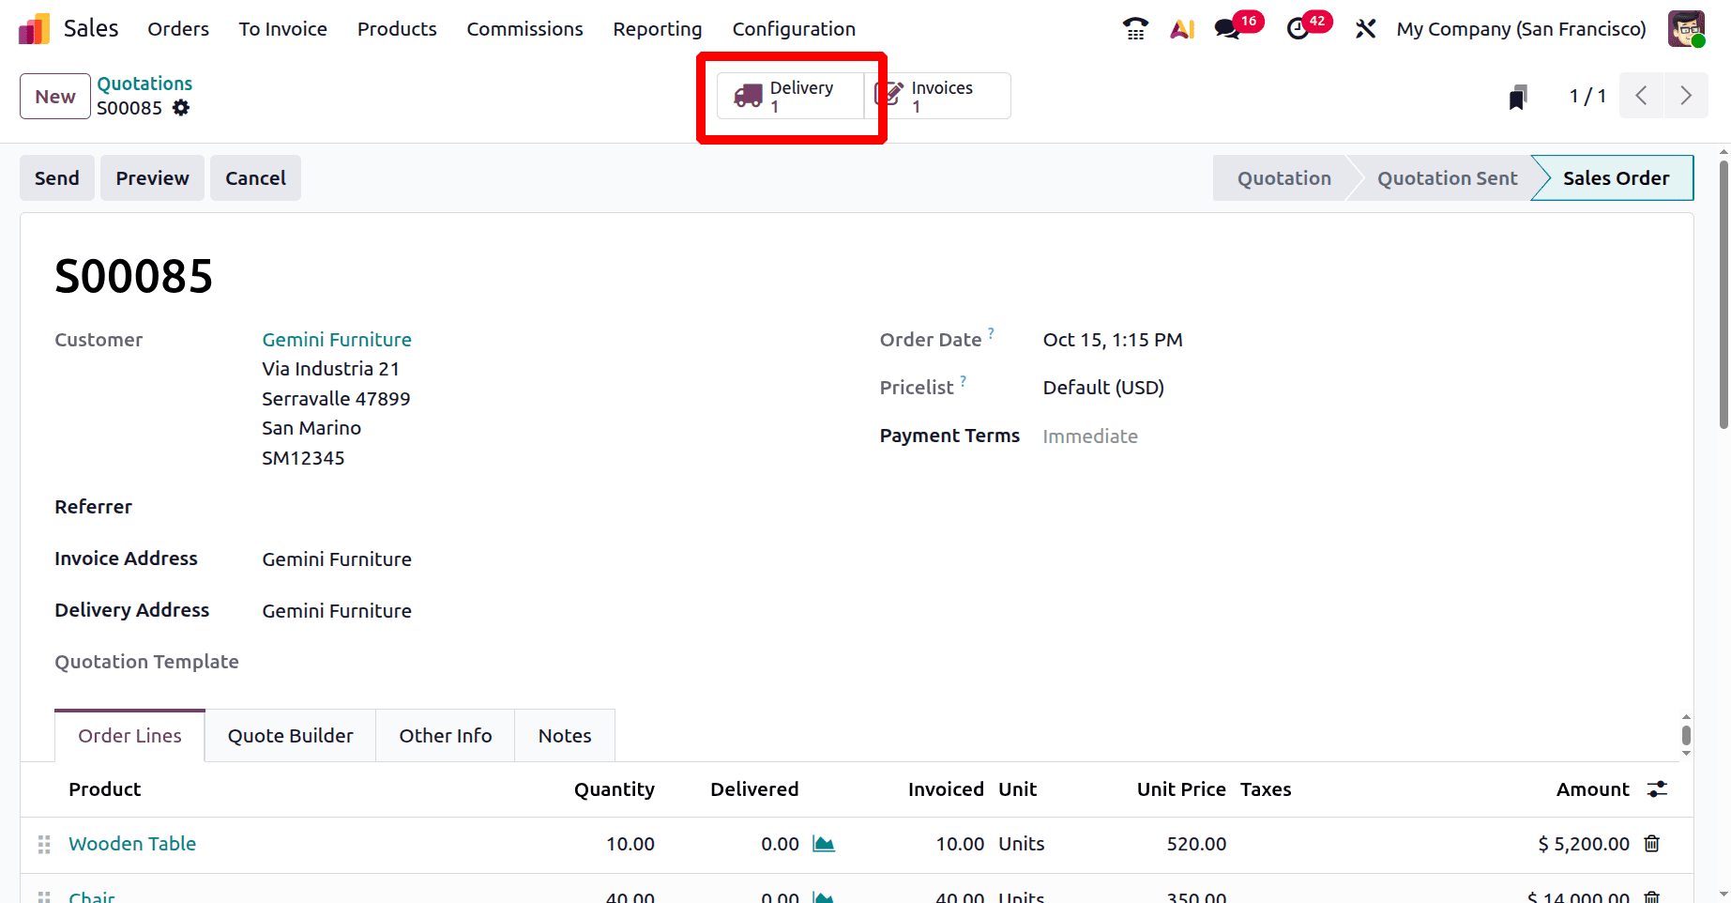Click the Send button

(x=56, y=177)
